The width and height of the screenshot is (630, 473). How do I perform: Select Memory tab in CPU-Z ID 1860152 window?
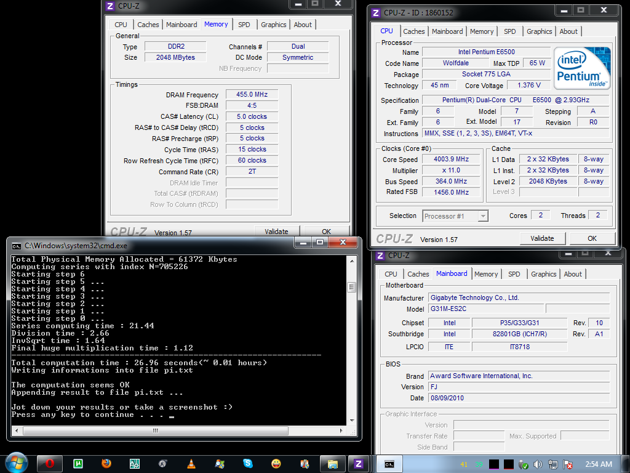click(482, 31)
